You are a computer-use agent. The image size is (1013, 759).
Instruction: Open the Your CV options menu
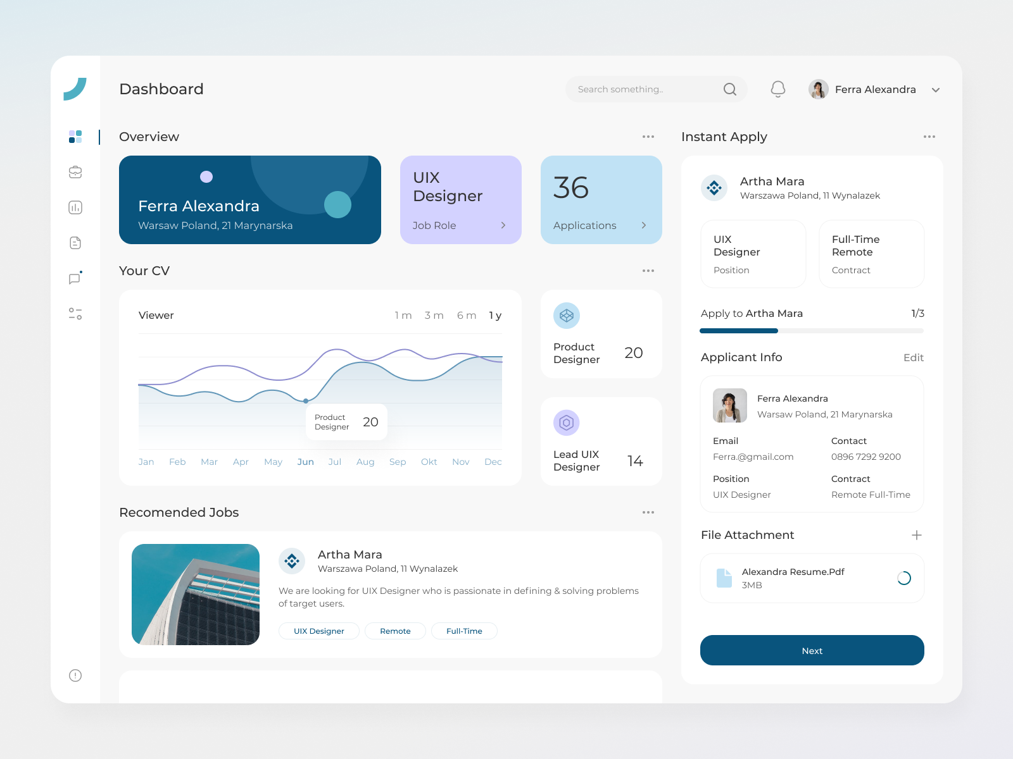click(x=648, y=271)
